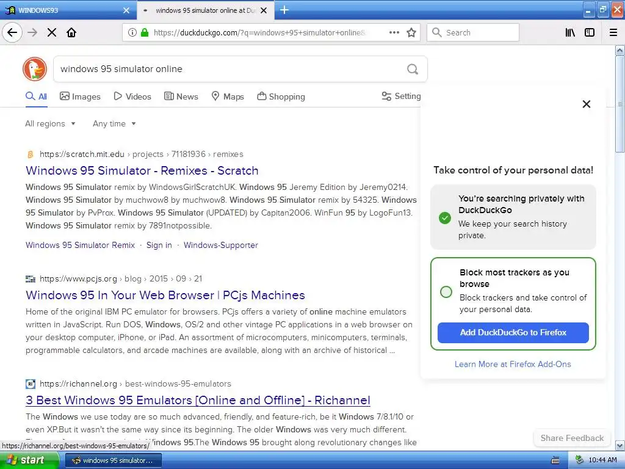The width and height of the screenshot is (625, 469).
Task: Open the Windows start button
Action: pyautogui.click(x=29, y=460)
